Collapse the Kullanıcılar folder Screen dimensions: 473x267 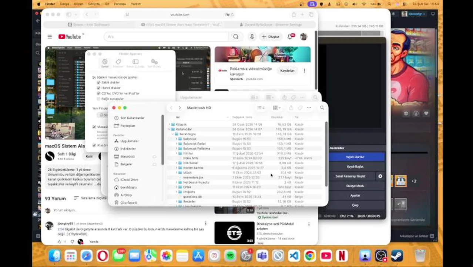(x=170, y=129)
